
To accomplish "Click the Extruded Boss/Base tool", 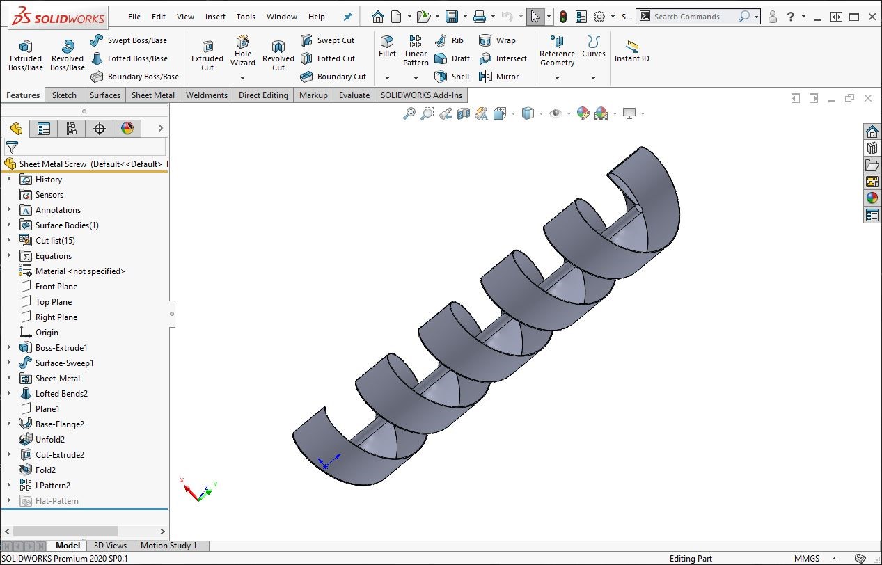I will (x=25, y=55).
